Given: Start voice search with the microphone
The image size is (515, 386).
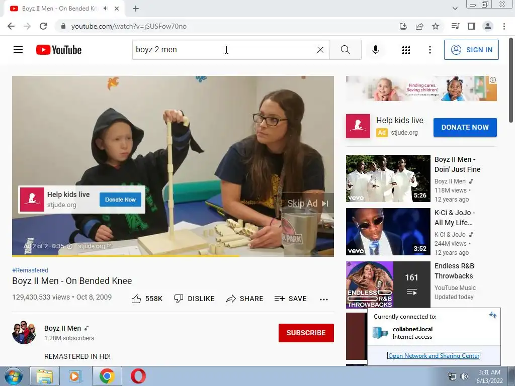Looking at the screenshot, I should pyautogui.click(x=375, y=50).
